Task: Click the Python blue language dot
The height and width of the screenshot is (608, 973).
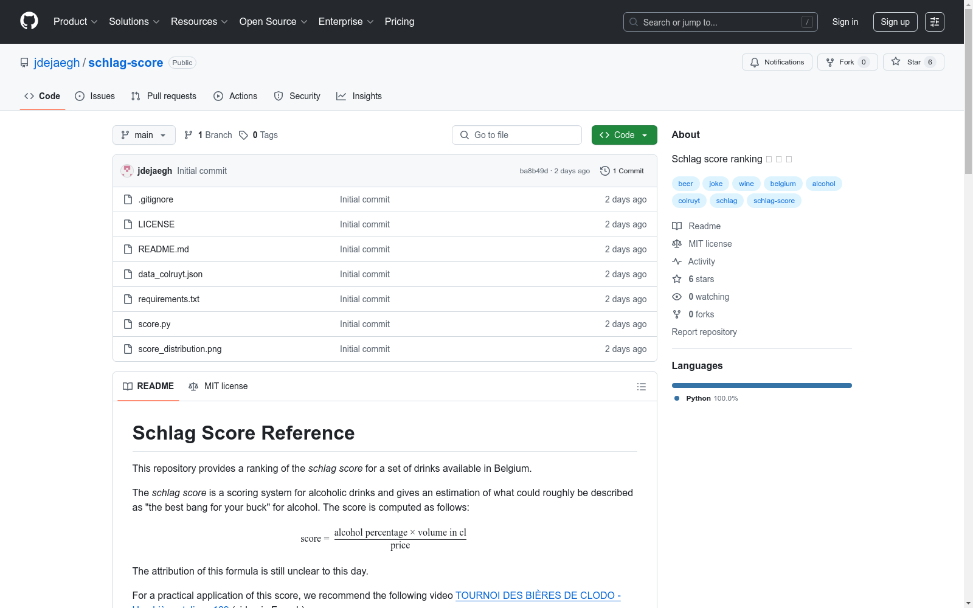Action: tap(677, 398)
